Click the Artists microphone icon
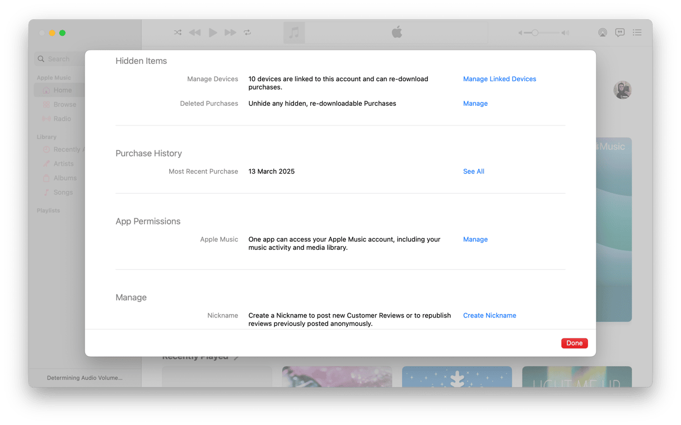Image resolution: width=681 pixels, height=425 pixels. (x=46, y=164)
